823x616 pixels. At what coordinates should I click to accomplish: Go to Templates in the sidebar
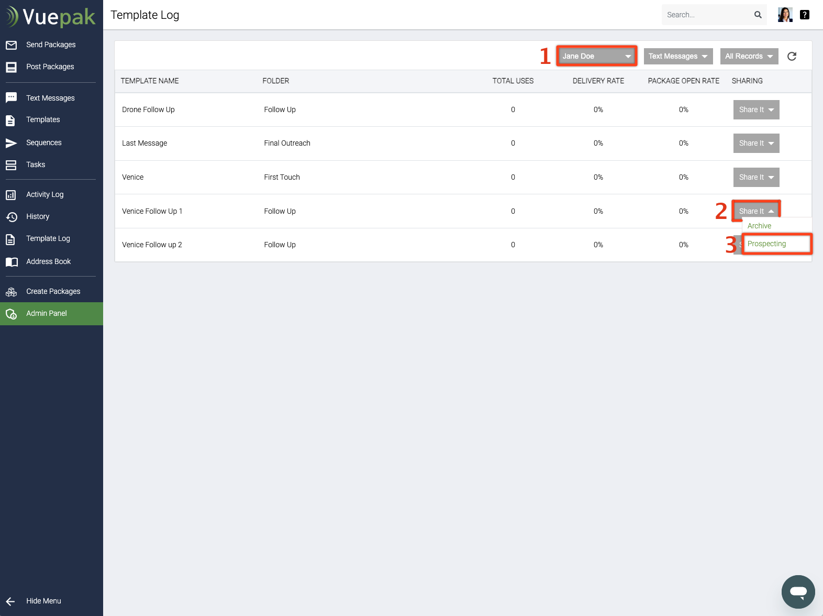pos(43,119)
